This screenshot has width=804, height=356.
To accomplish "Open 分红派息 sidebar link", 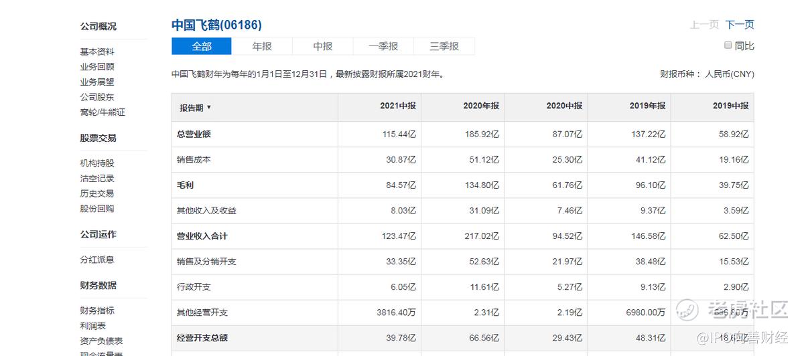I will [x=97, y=260].
